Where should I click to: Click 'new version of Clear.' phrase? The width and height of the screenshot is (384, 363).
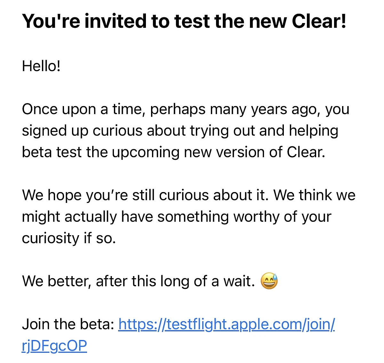(255, 152)
